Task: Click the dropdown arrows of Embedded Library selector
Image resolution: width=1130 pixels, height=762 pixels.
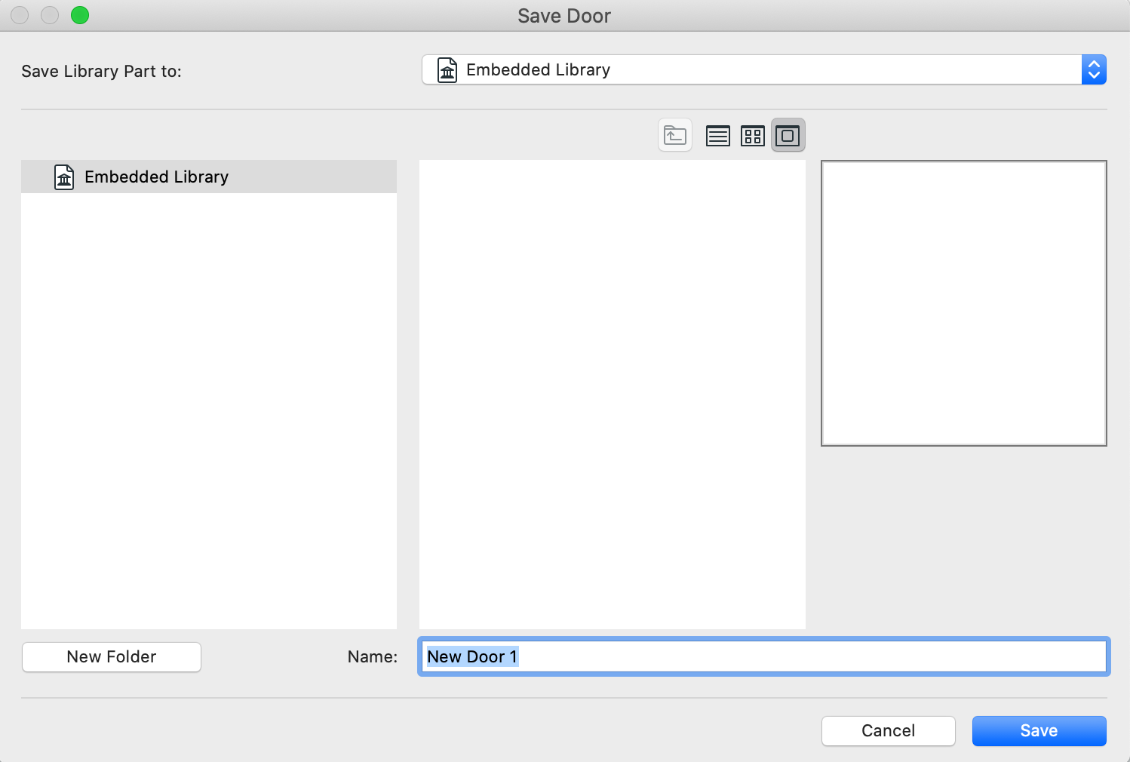Action: tap(1094, 69)
